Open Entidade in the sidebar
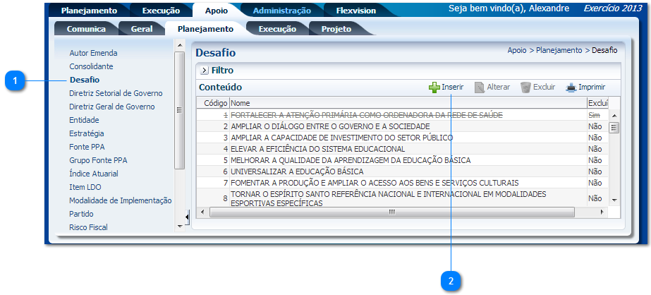Screen dimensions: 651x295 tap(84, 120)
